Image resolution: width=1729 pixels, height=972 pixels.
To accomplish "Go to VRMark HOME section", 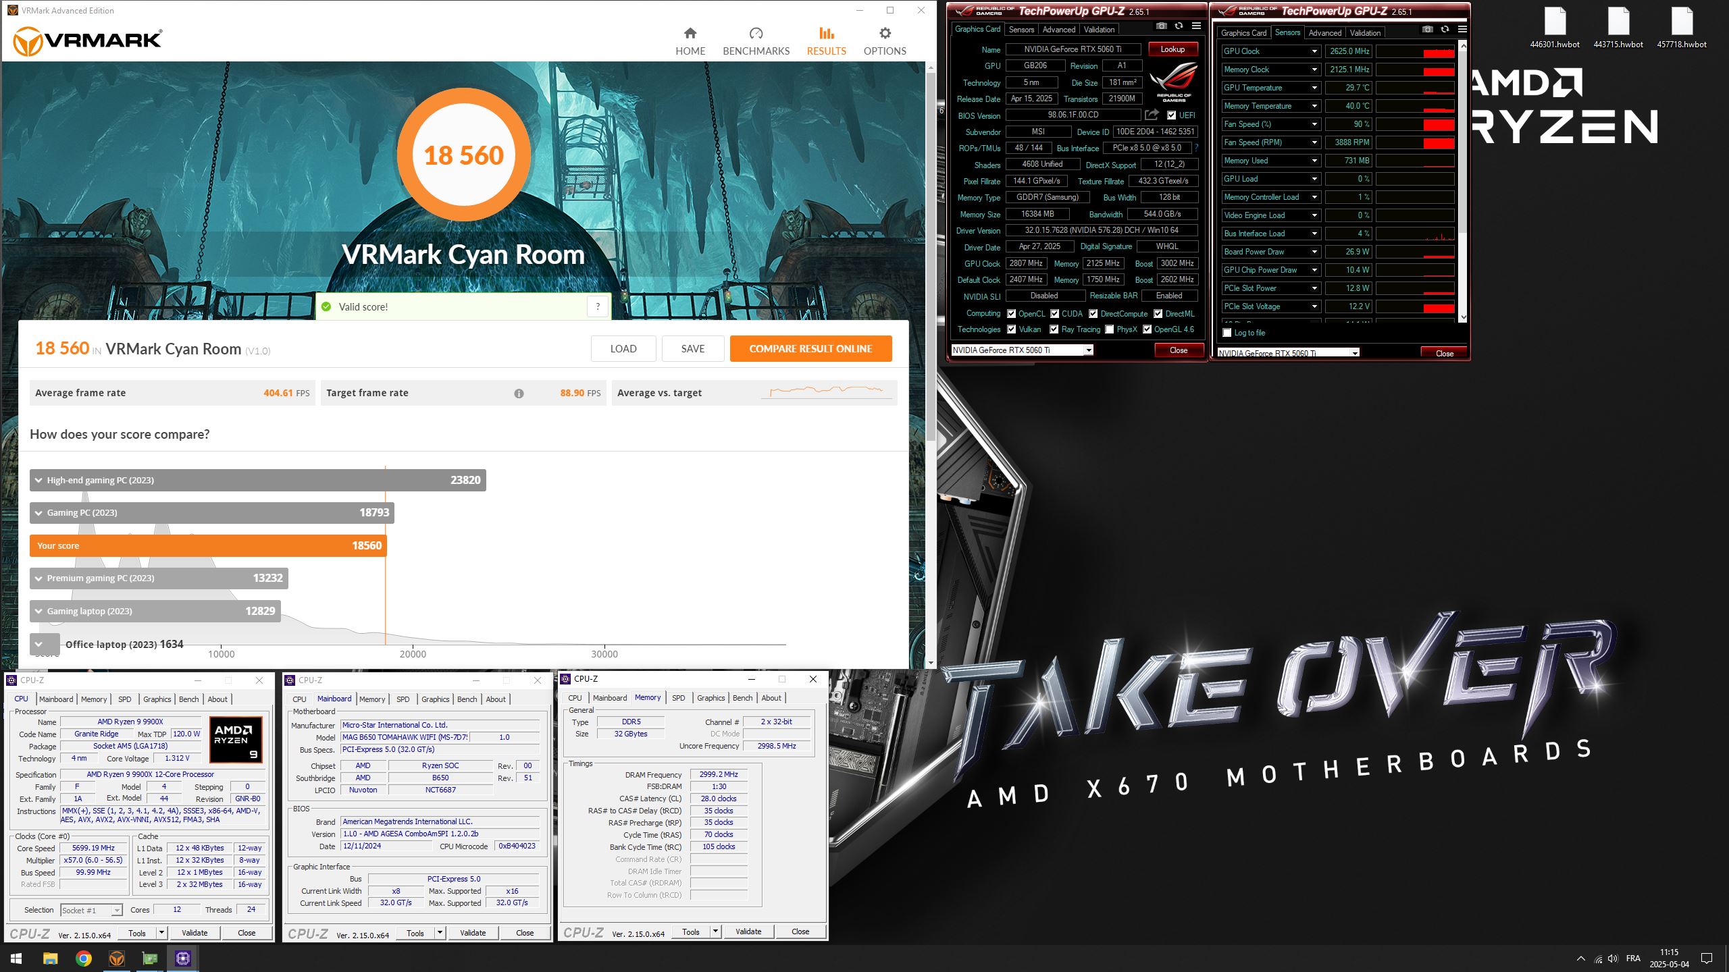I will (x=690, y=42).
